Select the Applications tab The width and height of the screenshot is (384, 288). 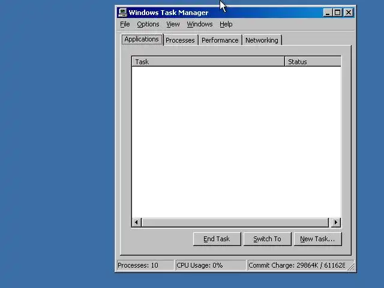point(142,39)
